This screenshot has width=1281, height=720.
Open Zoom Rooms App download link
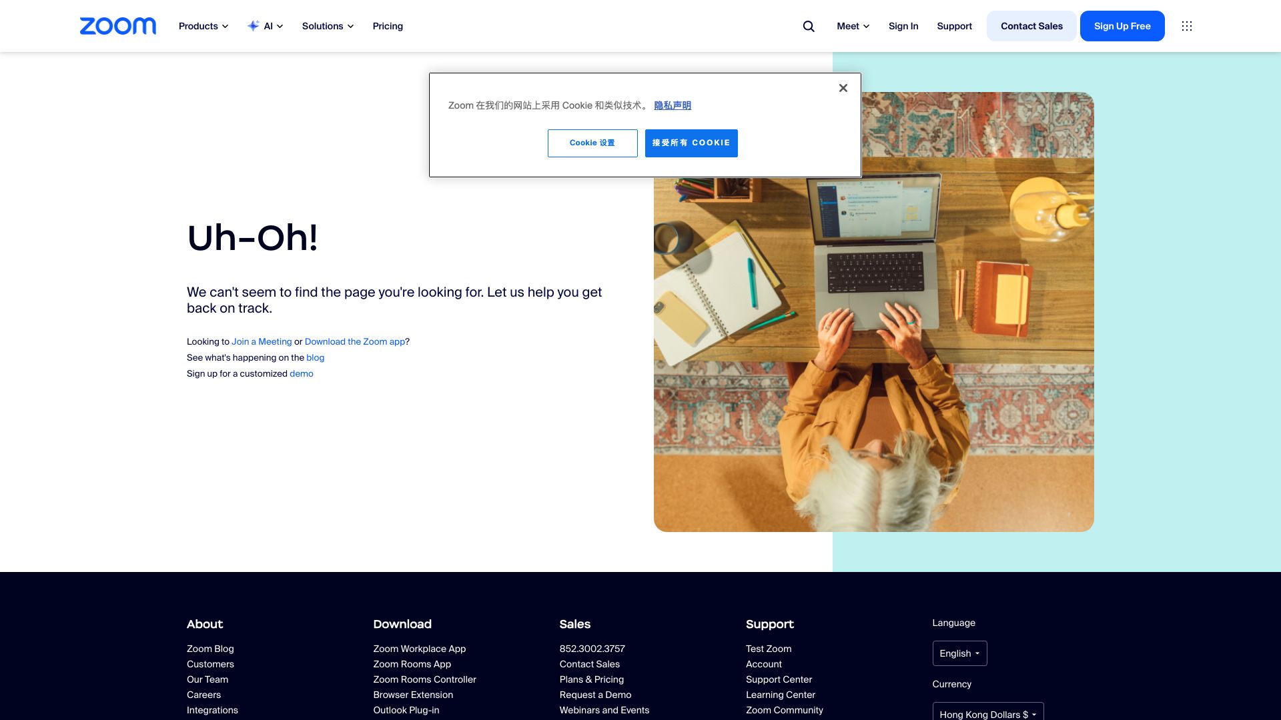pos(412,664)
